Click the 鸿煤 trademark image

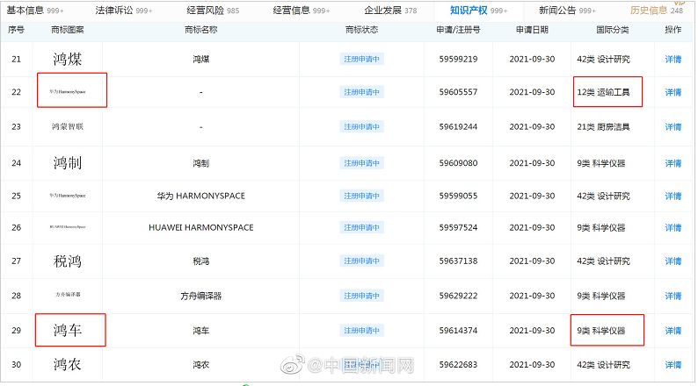pos(67,59)
